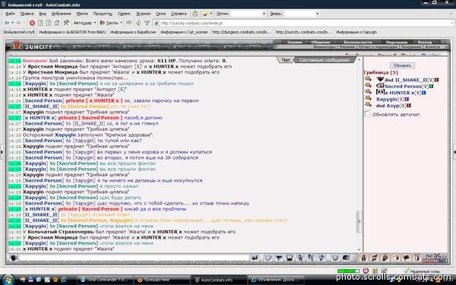Click the URL address bar
Screen dimensions: 456x285
(304, 23)
